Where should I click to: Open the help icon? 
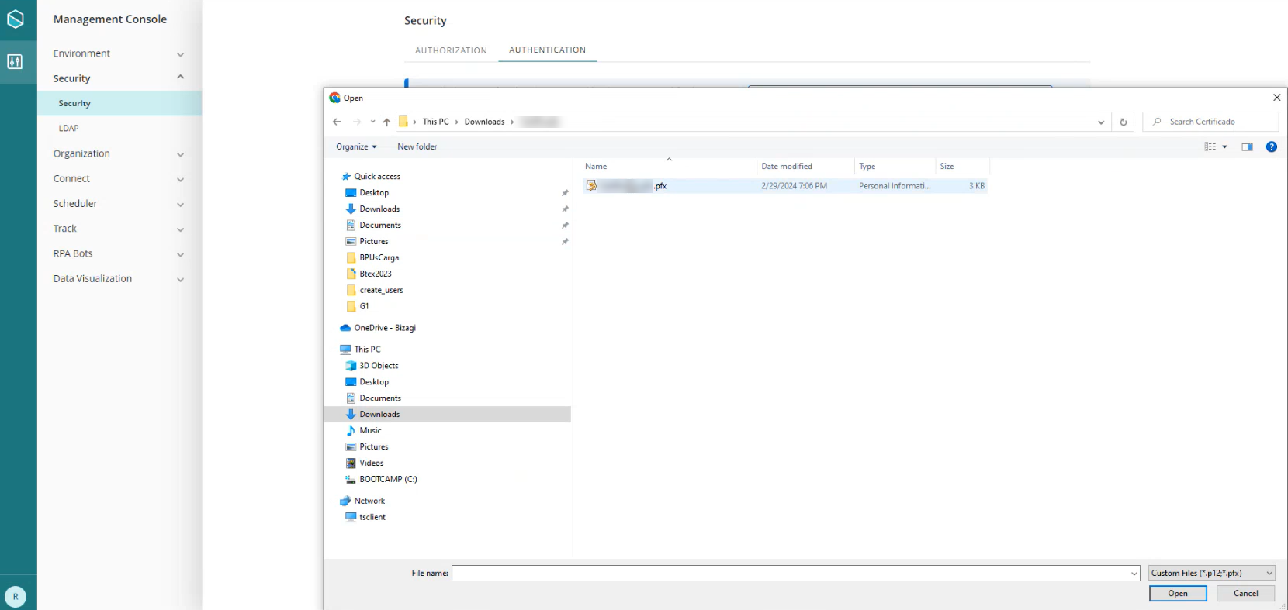click(1271, 146)
